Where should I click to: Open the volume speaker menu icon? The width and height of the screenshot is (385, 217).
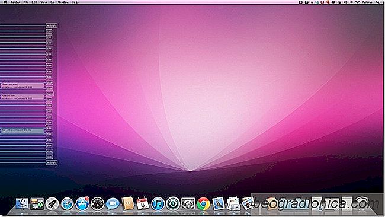click(x=346, y=2)
